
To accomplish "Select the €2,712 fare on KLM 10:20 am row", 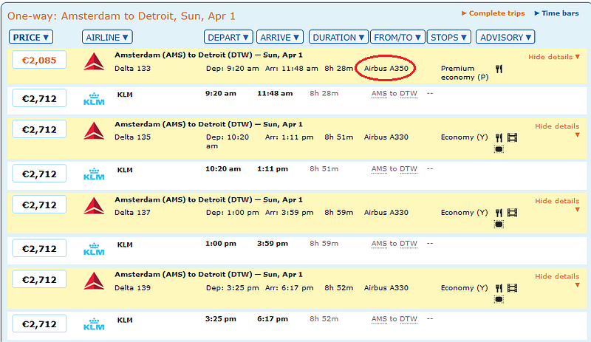I will pos(39,174).
